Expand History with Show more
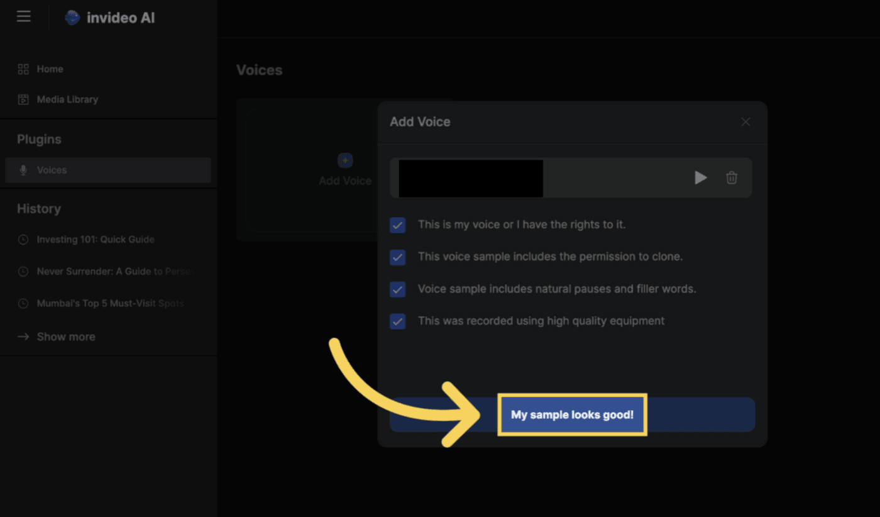The width and height of the screenshot is (880, 517). (65, 336)
